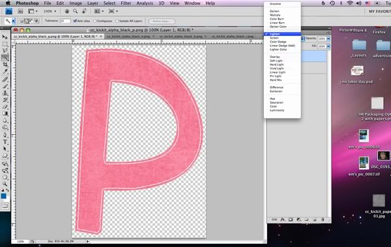Select the Gradient tool
This screenshot has height=247, width=391.
point(5,114)
